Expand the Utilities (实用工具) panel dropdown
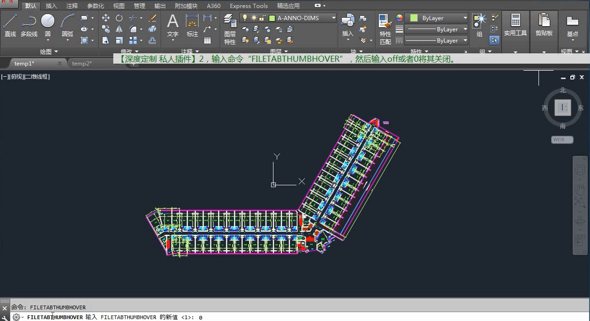This screenshot has height=321, width=590. 515,52
